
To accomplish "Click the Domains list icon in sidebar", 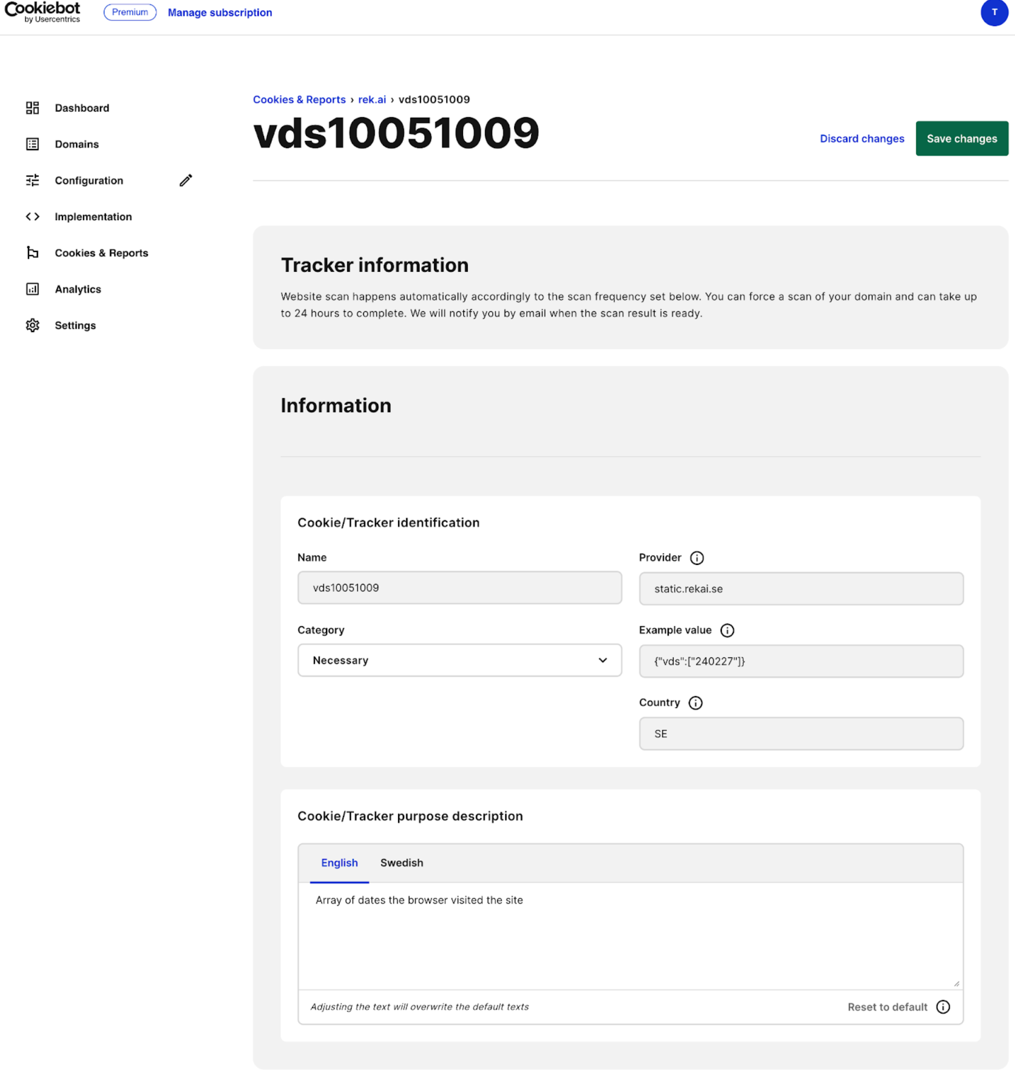I will click(32, 144).
